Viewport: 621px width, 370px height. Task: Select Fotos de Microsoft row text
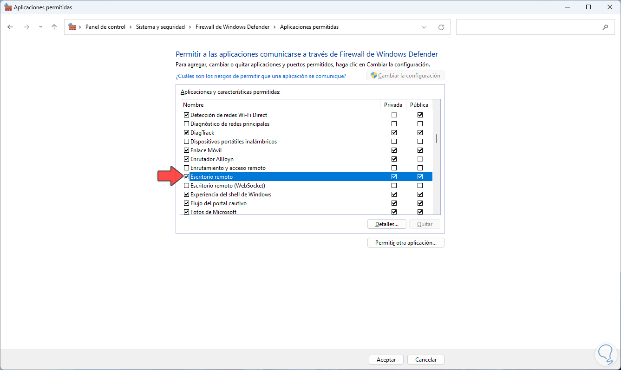[214, 212]
